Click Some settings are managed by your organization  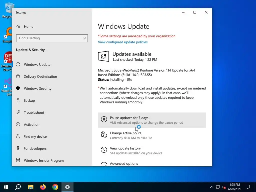coord(137,36)
